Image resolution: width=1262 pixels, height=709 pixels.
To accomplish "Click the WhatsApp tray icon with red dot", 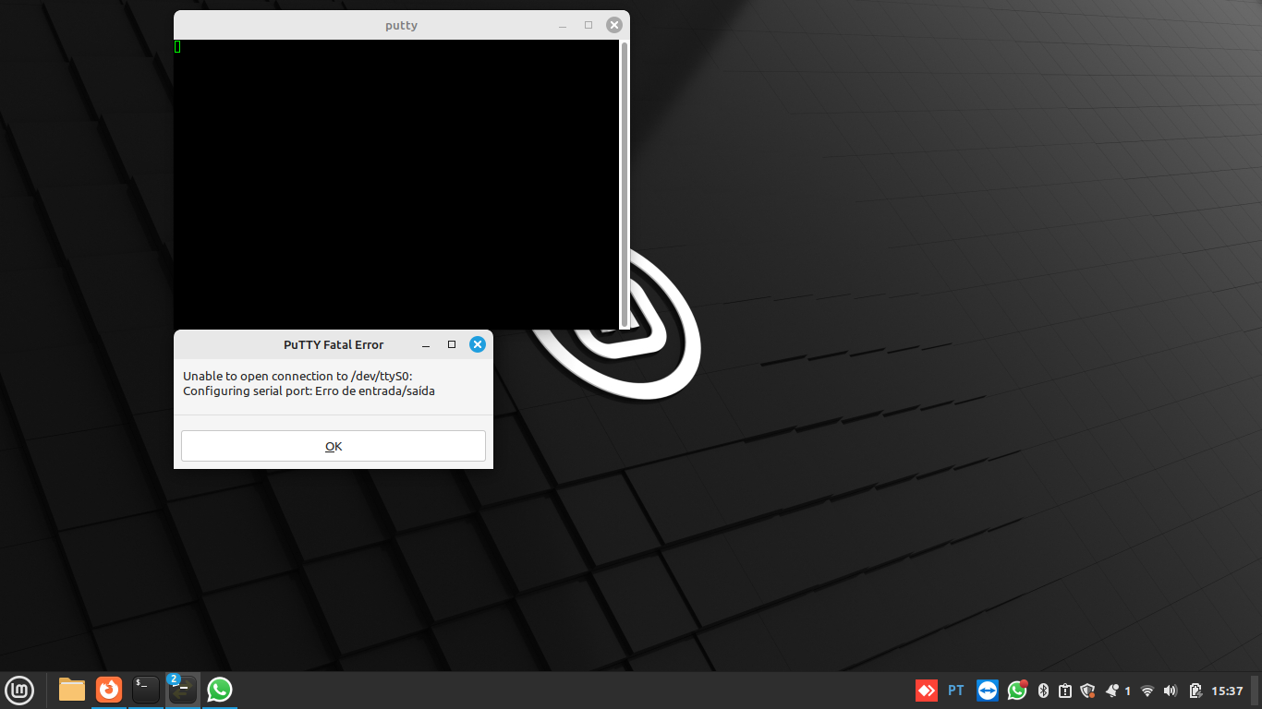I will (1017, 690).
